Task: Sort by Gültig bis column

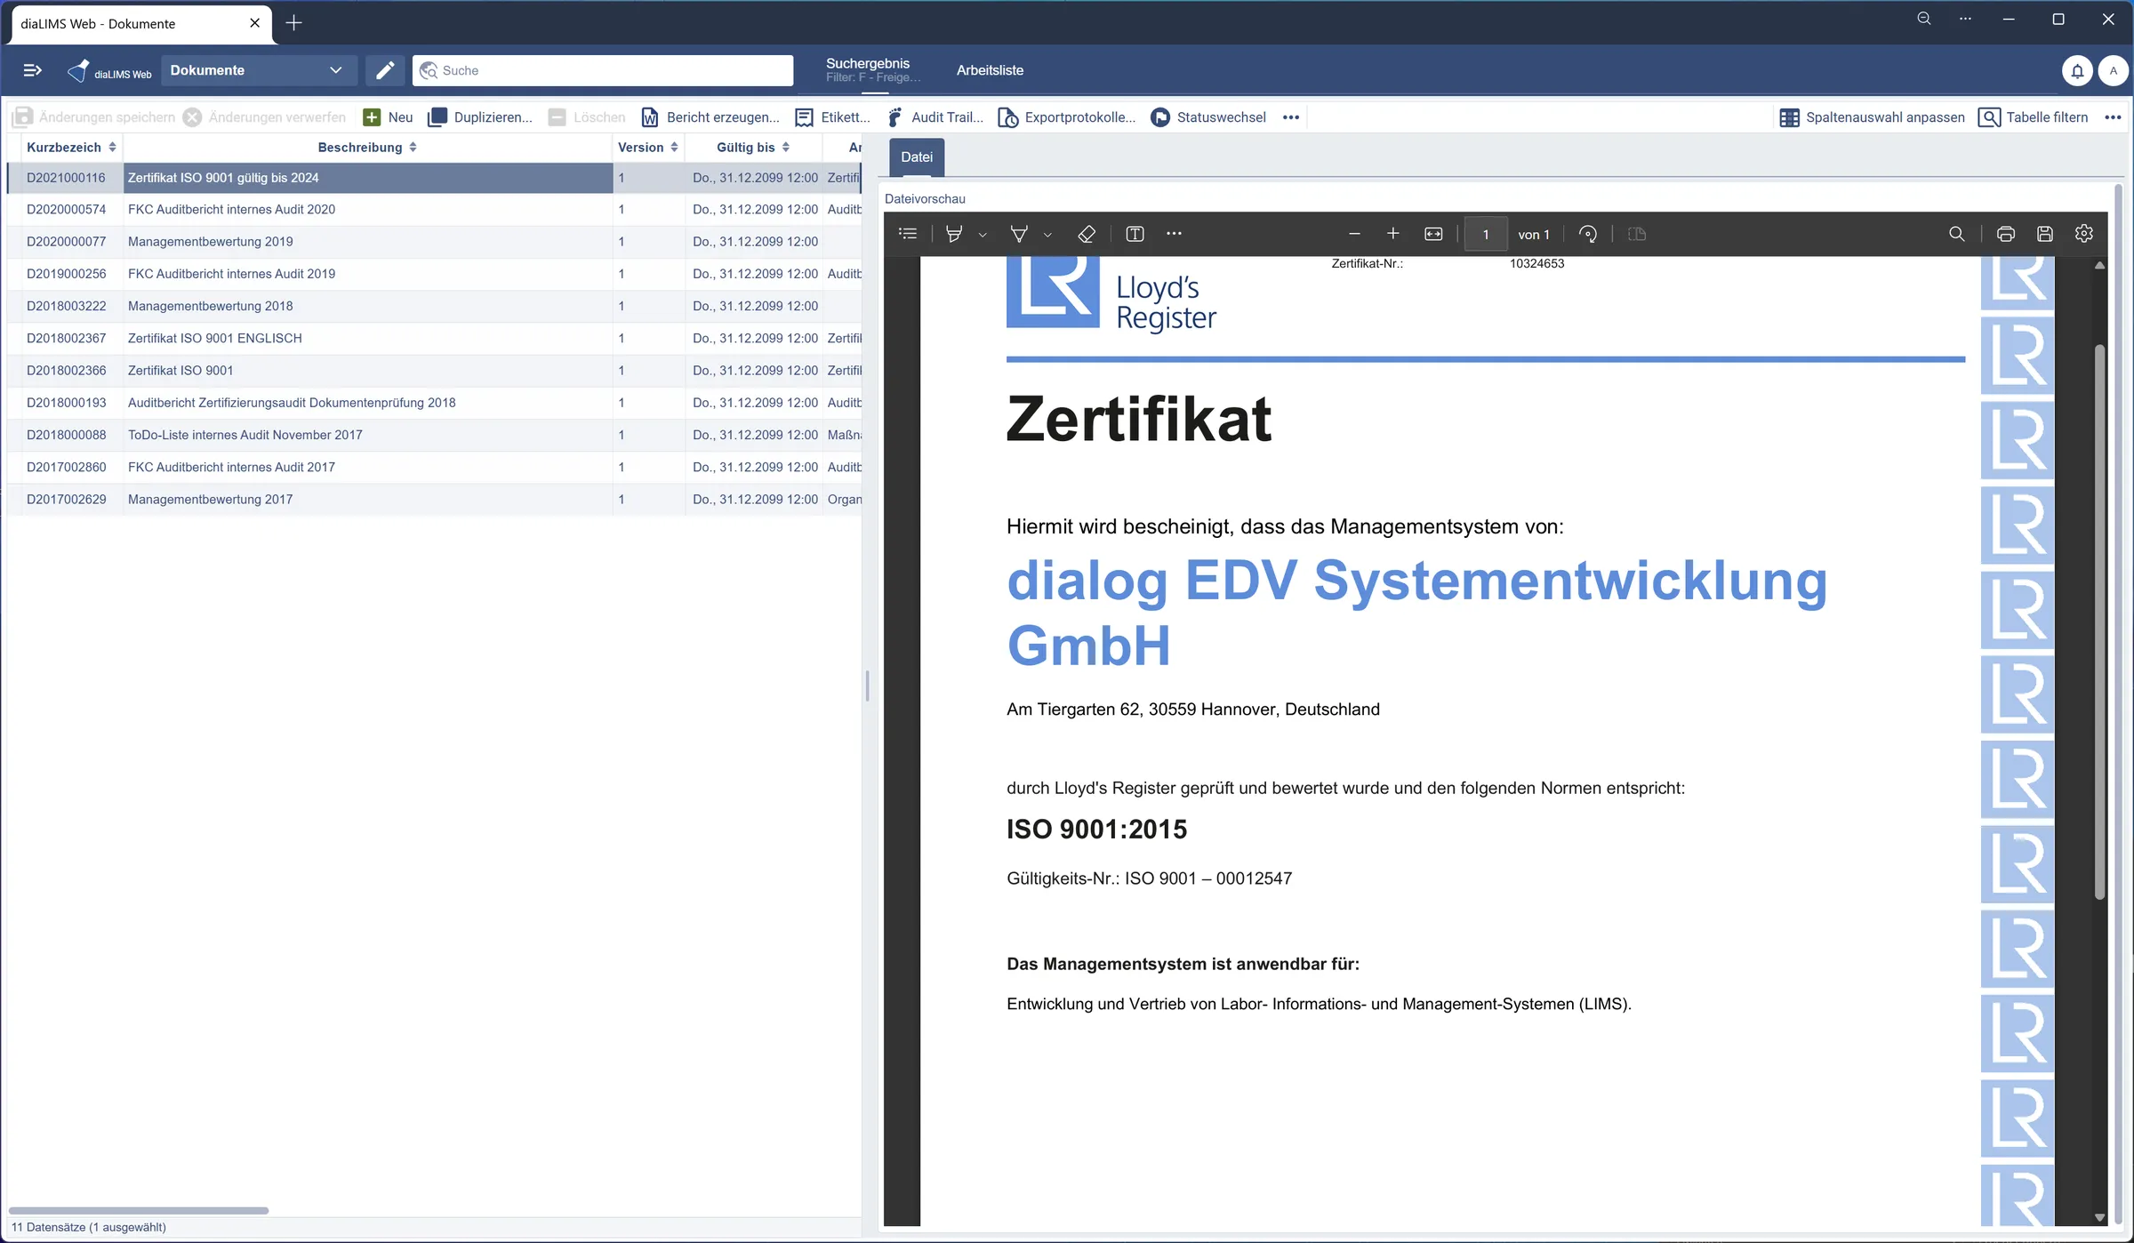Action: 785,148
